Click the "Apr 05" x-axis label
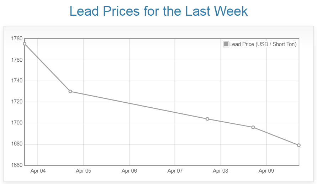Screen dimensions: 317x184 [x=84, y=171]
